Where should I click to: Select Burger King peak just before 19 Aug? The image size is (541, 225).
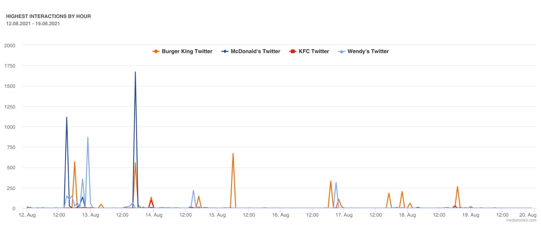coord(457,187)
